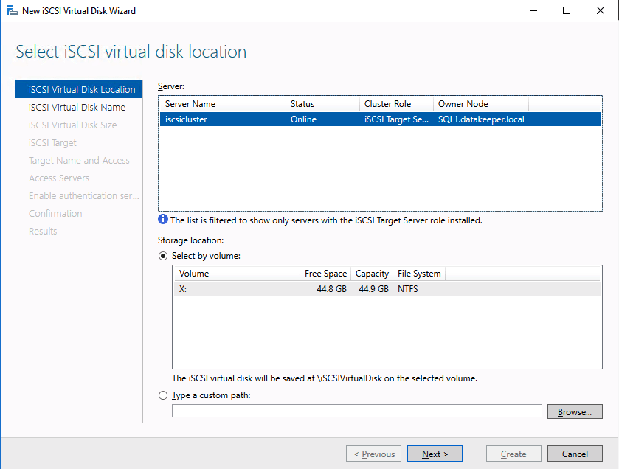
Task: Click the Next button
Action: coord(435,454)
